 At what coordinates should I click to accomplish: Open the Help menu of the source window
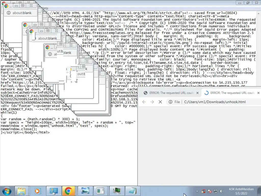point(45,8)
